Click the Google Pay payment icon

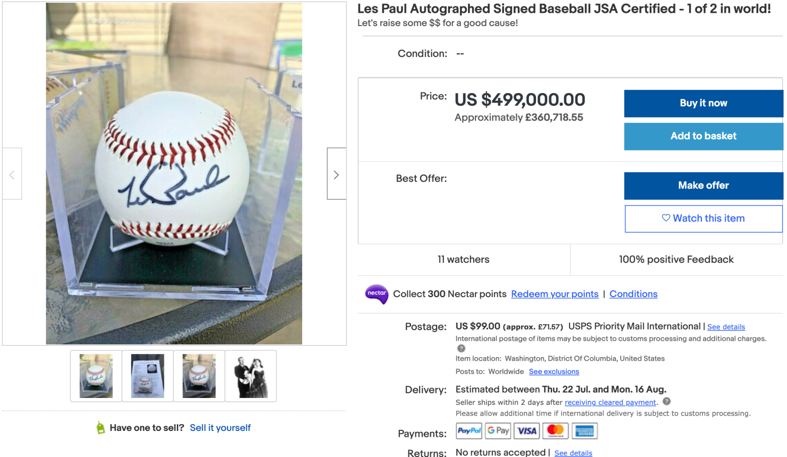tap(498, 431)
